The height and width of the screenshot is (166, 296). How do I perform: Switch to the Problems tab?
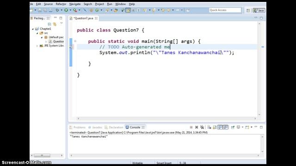pos(78,127)
